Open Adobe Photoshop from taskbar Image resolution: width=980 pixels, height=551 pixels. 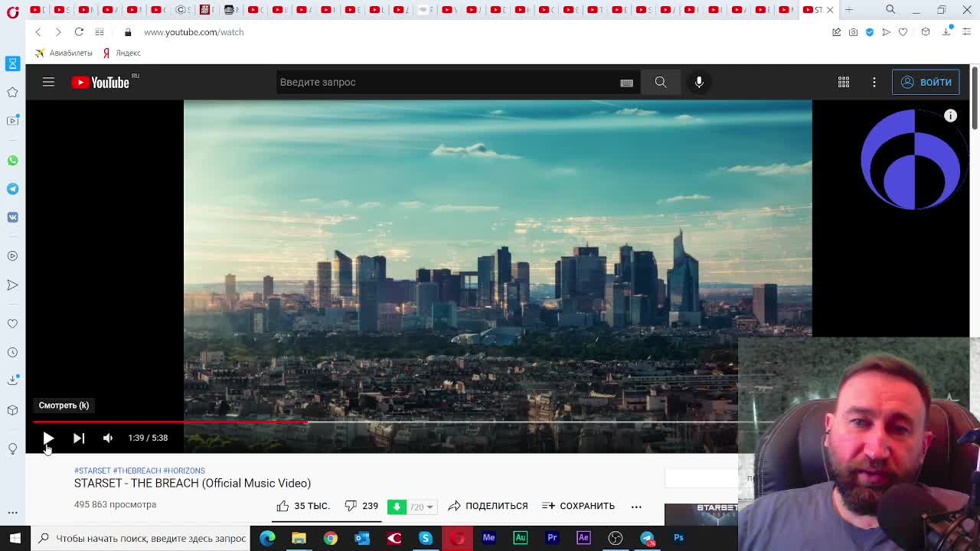click(x=678, y=538)
